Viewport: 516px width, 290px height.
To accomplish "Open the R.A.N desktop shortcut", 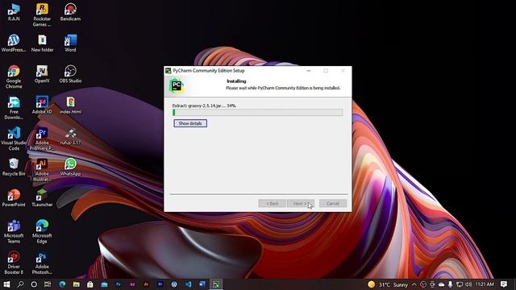I will pos(14,13).
